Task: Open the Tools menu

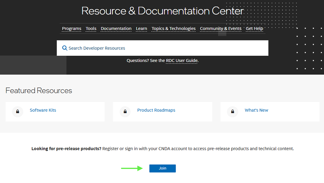Action: (x=91, y=29)
